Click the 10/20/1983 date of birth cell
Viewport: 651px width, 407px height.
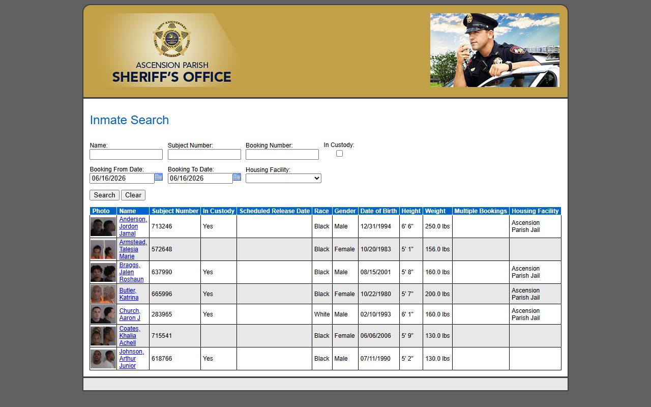click(x=379, y=249)
